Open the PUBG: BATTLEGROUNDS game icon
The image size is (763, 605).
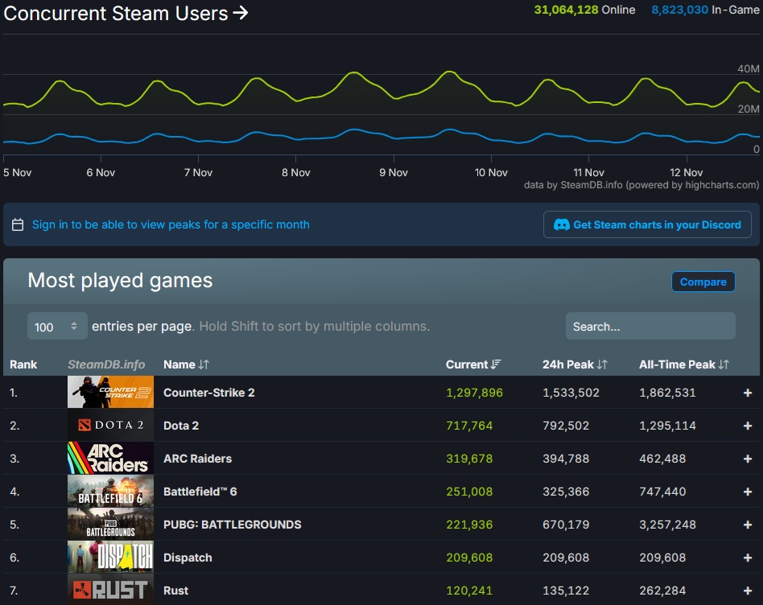110,524
